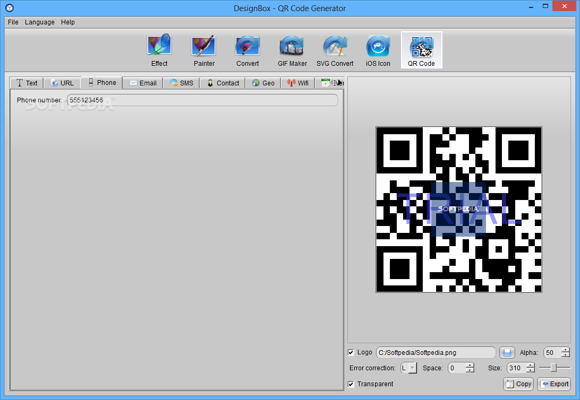The height and width of the screenshot is (400, 580).
Task: Toggle the Transparent checkbox
Action: 351,384
